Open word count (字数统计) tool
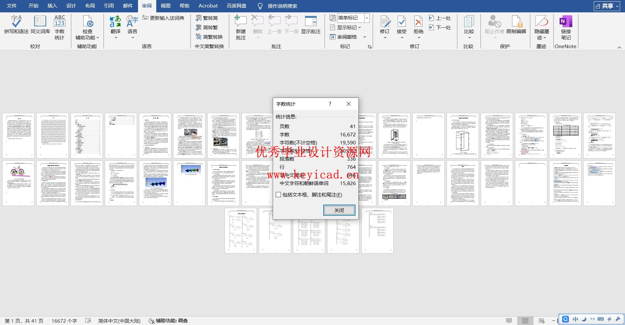625x325 pixels. (60, 27)
